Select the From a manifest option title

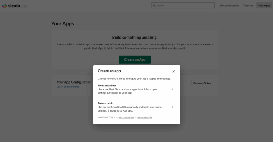[107, 85]
